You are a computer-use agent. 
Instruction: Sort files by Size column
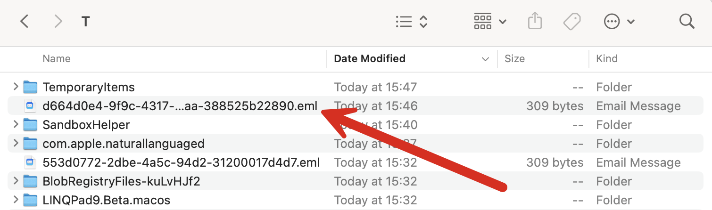(514, 59)
